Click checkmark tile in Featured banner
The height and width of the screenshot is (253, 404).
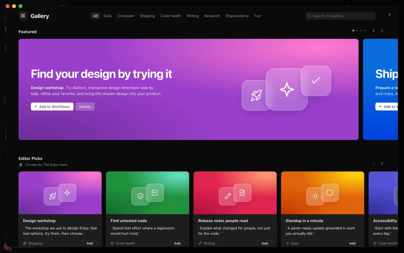point(316,81)
